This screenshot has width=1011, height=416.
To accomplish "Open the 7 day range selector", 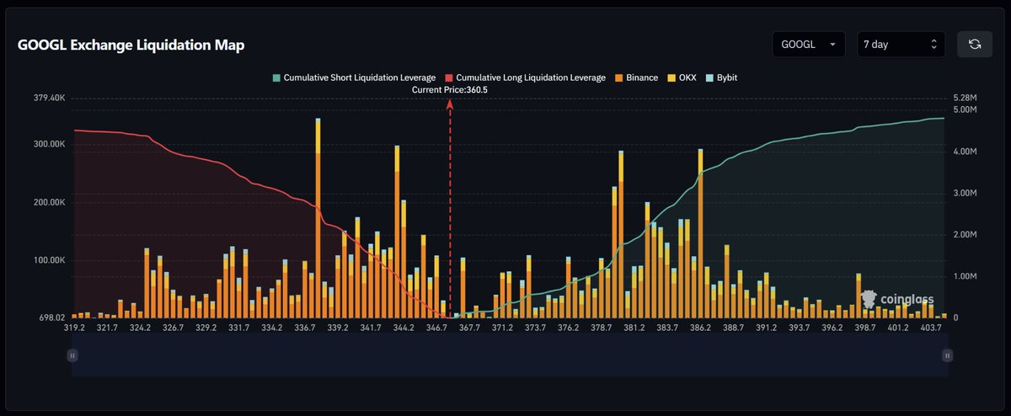I will pos(901,44).
